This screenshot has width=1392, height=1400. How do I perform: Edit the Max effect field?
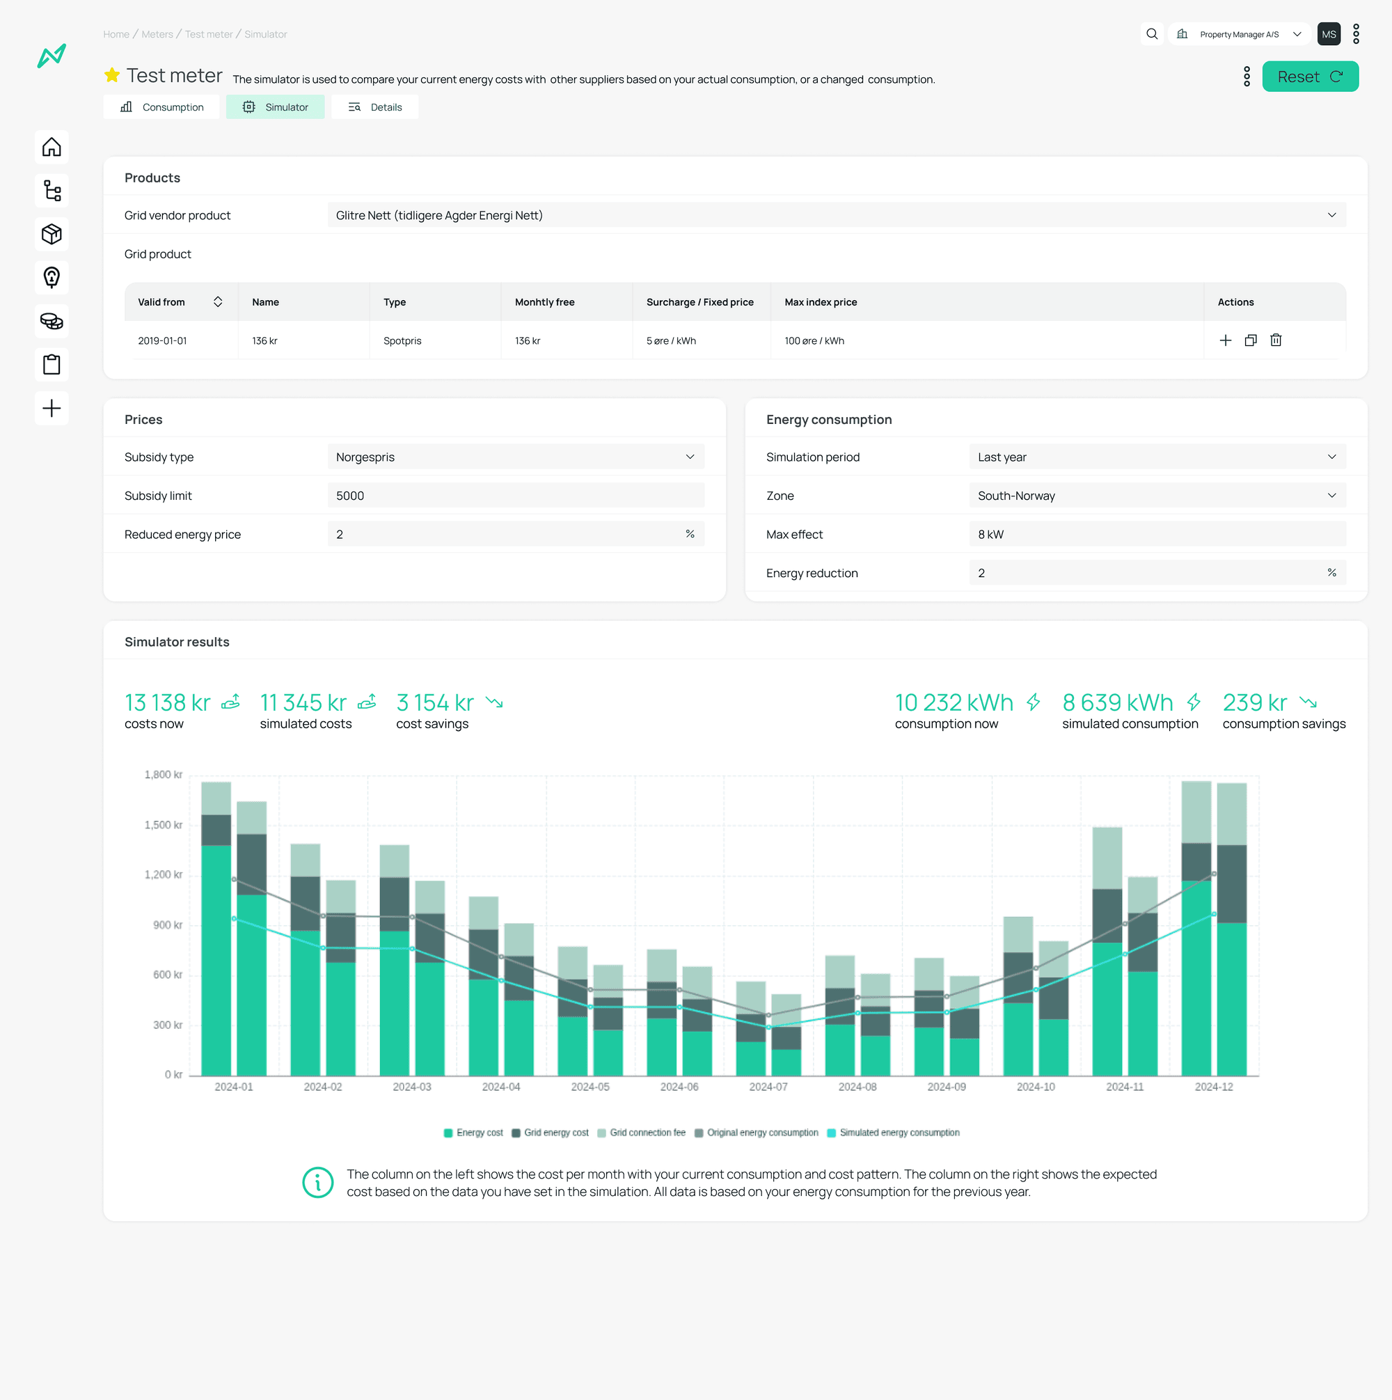(x=1157, y=534)
